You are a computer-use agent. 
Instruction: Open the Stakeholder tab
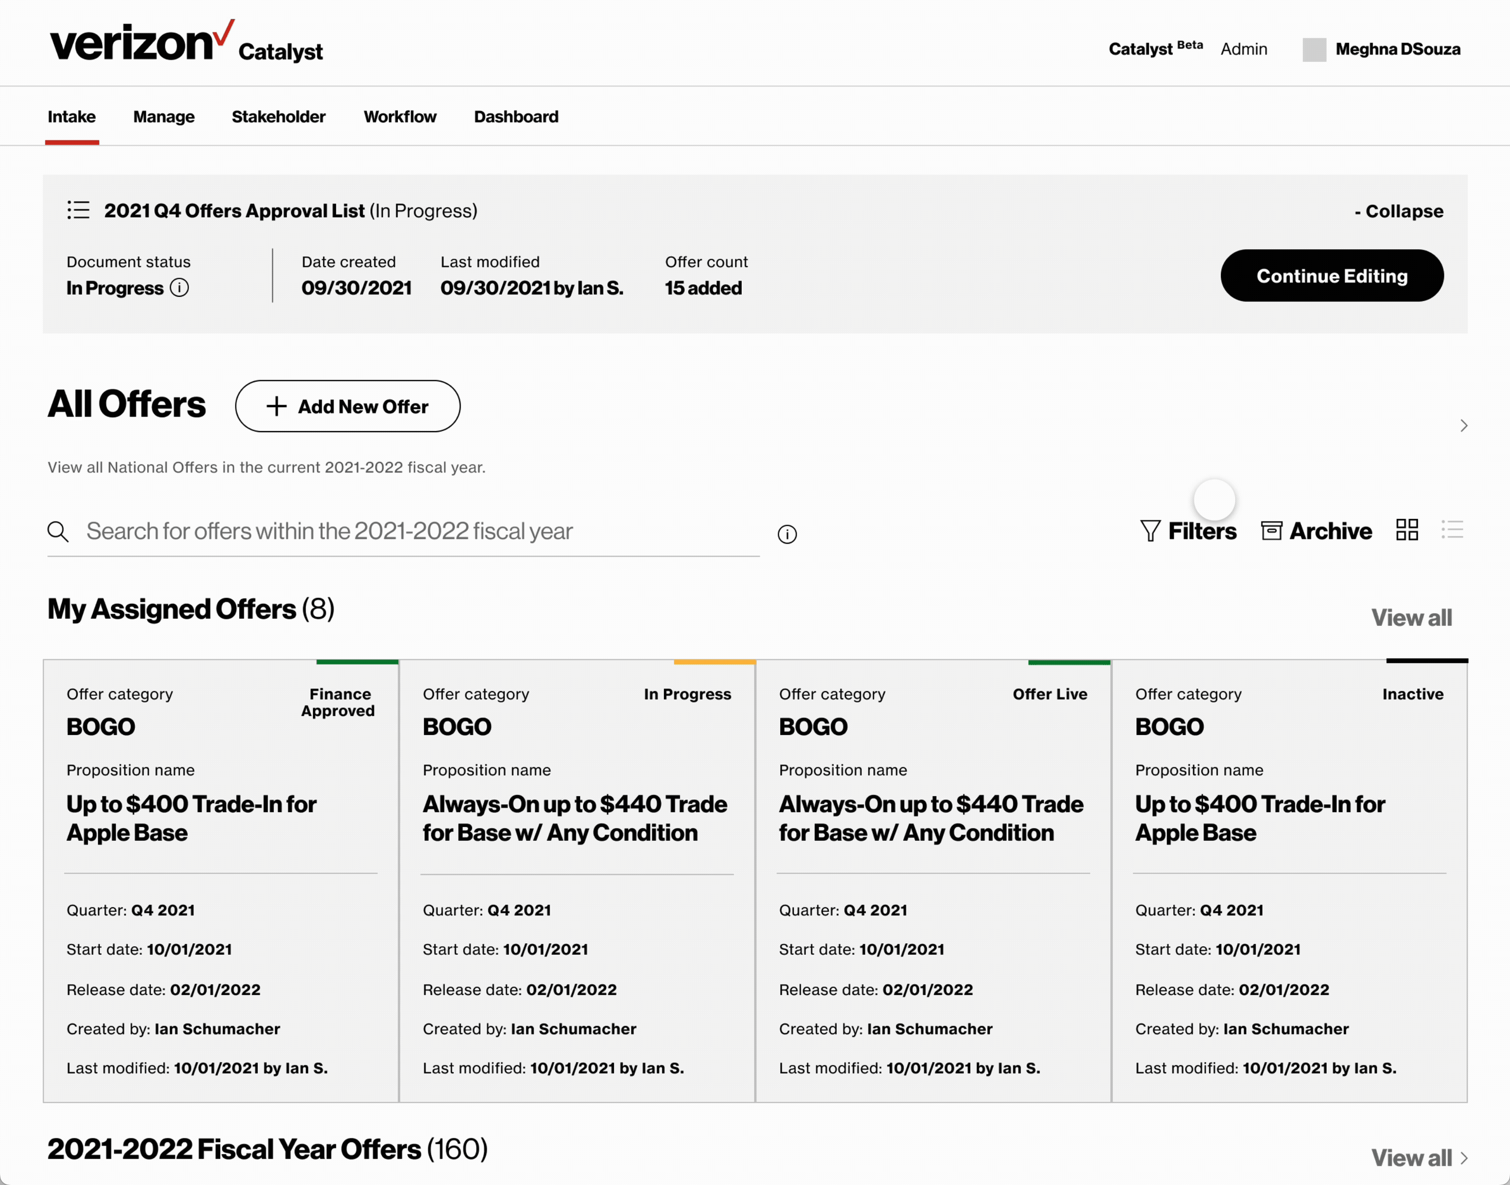click(x=278, y=117)
